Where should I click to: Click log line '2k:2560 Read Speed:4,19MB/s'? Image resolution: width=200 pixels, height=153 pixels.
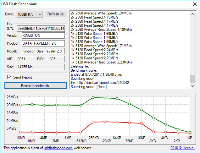point(95,17)
